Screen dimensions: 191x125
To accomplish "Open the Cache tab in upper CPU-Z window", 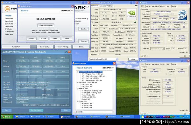I will click(x=148, y=6).
